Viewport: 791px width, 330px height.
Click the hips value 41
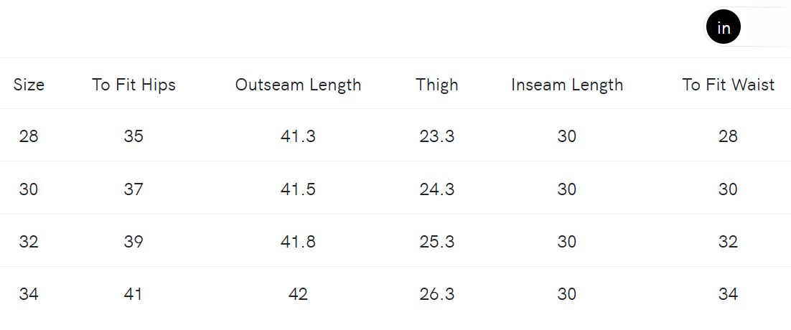pos(134,294)
